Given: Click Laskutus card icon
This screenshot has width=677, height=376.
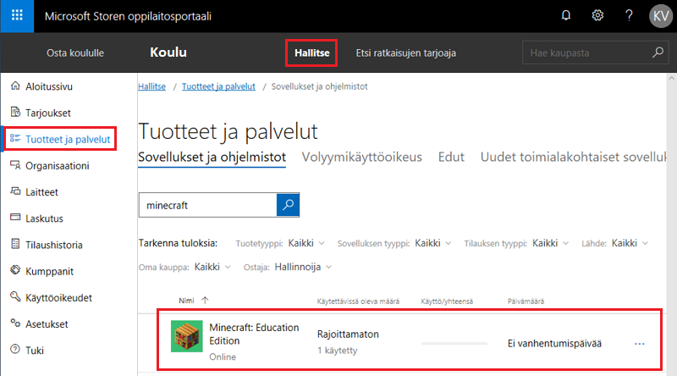Looking at the screenshot, I should pyautogui.click(x=15, y=217).
